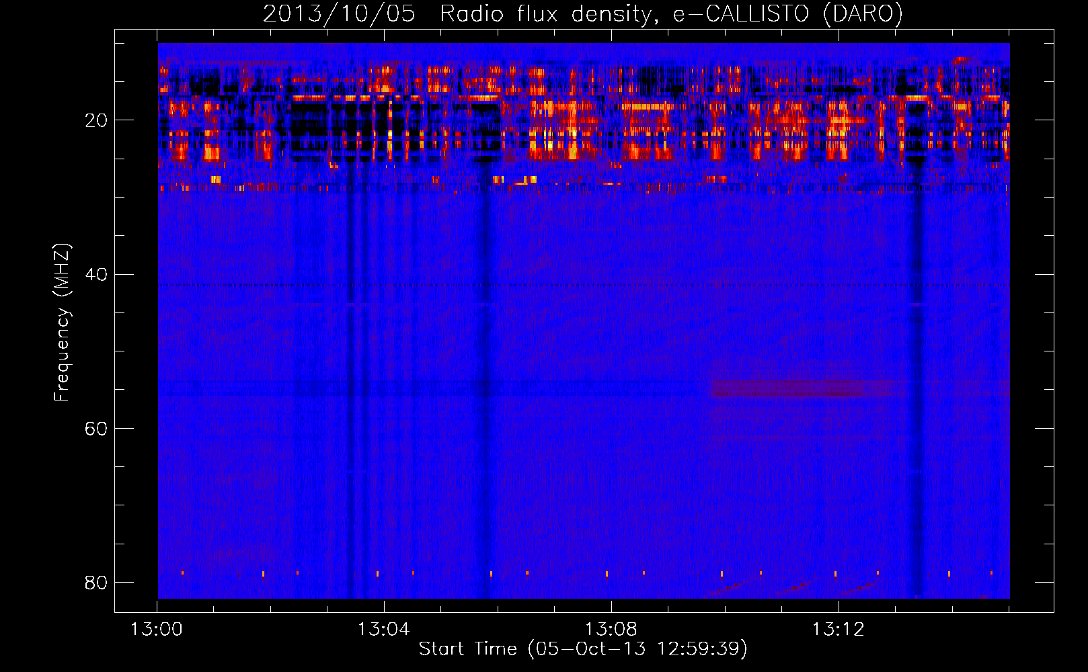The width and height of the screenshot is (1088, 672).
Task: Click the 80 MHz frequency tick label
Action: coord(95,583)
